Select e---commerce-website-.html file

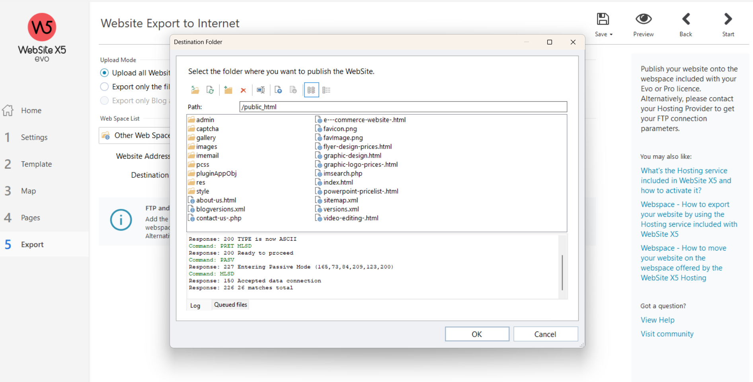(x=361, y=120)
